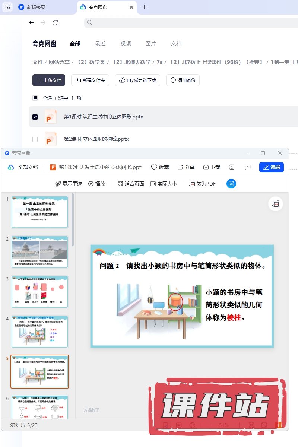
Task: Click the AI assistant icon in viewer toolbar
Action: pos(231,184)
